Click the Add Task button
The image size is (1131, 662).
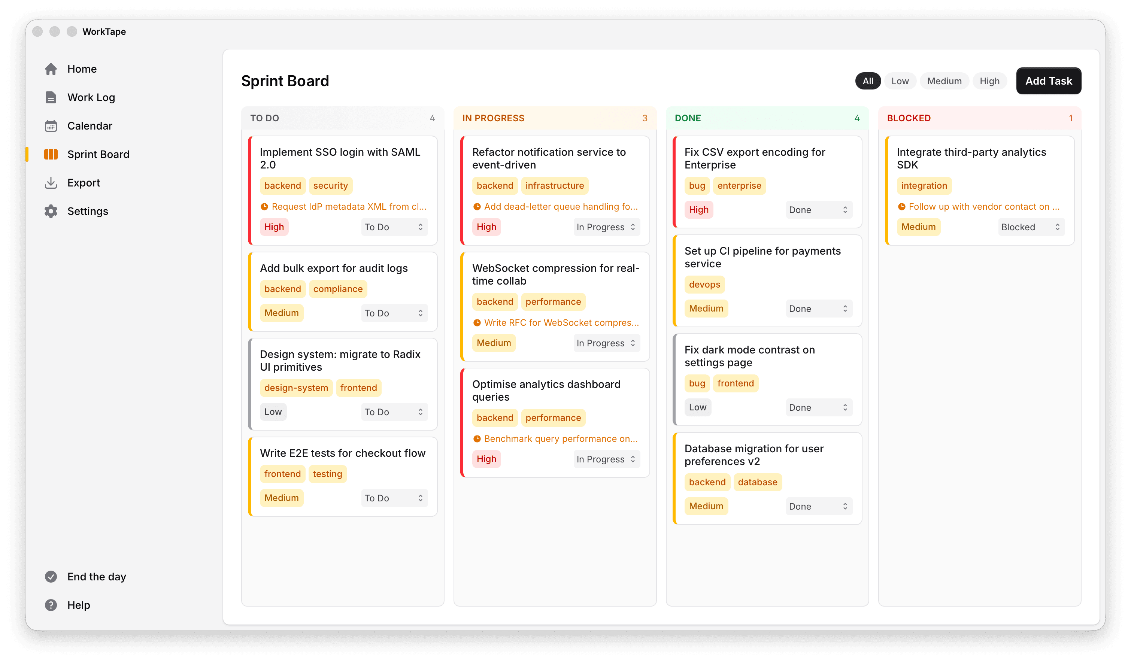[1048, 81]
